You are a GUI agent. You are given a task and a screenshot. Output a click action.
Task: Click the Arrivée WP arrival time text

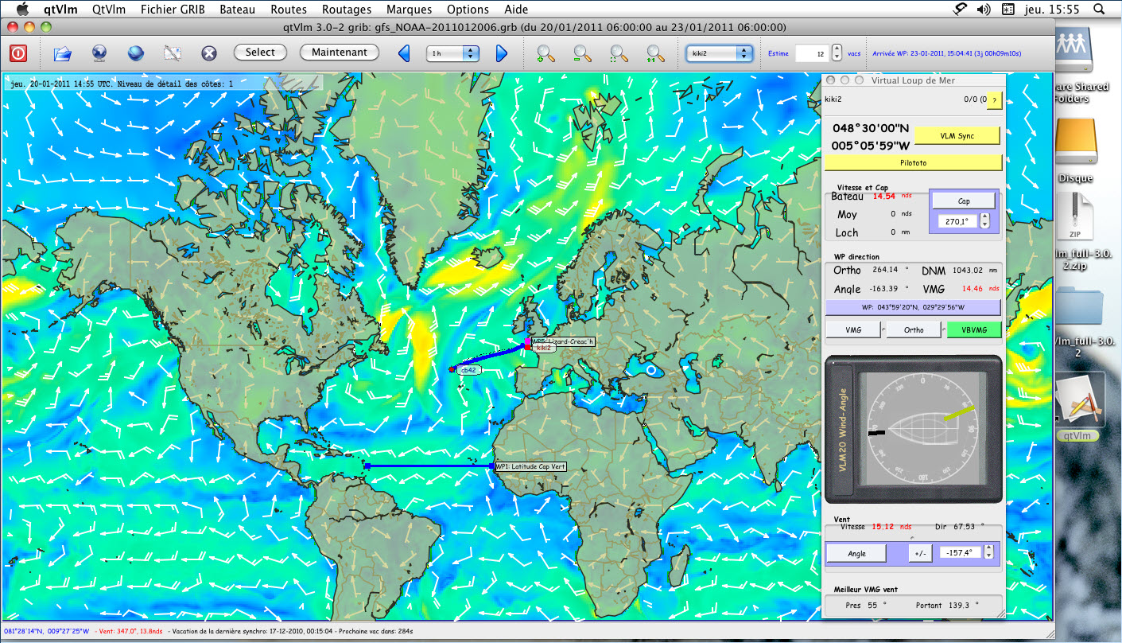946,53
